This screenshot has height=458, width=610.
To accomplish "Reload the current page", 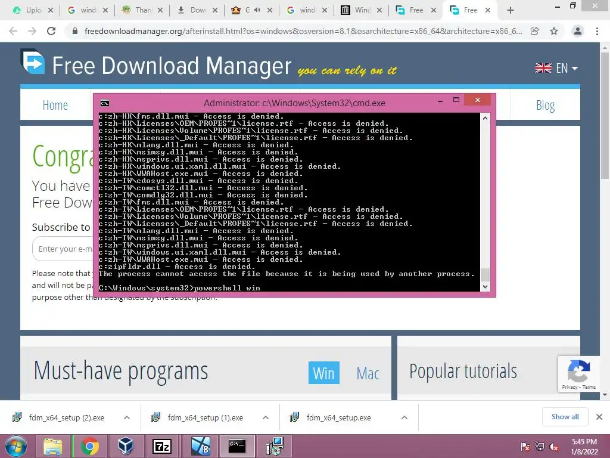I will pos(51,31).
